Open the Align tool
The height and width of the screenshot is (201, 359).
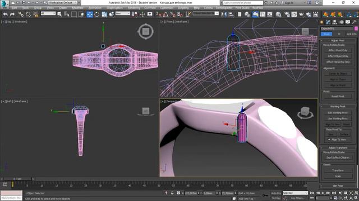point(231,15)
